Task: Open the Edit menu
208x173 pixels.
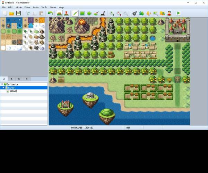Action: point(10,7)
